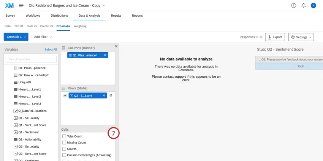Close the variables configuration panel
Image resolution: width=323 pixels, height=161 pixels.
[116, 46]
